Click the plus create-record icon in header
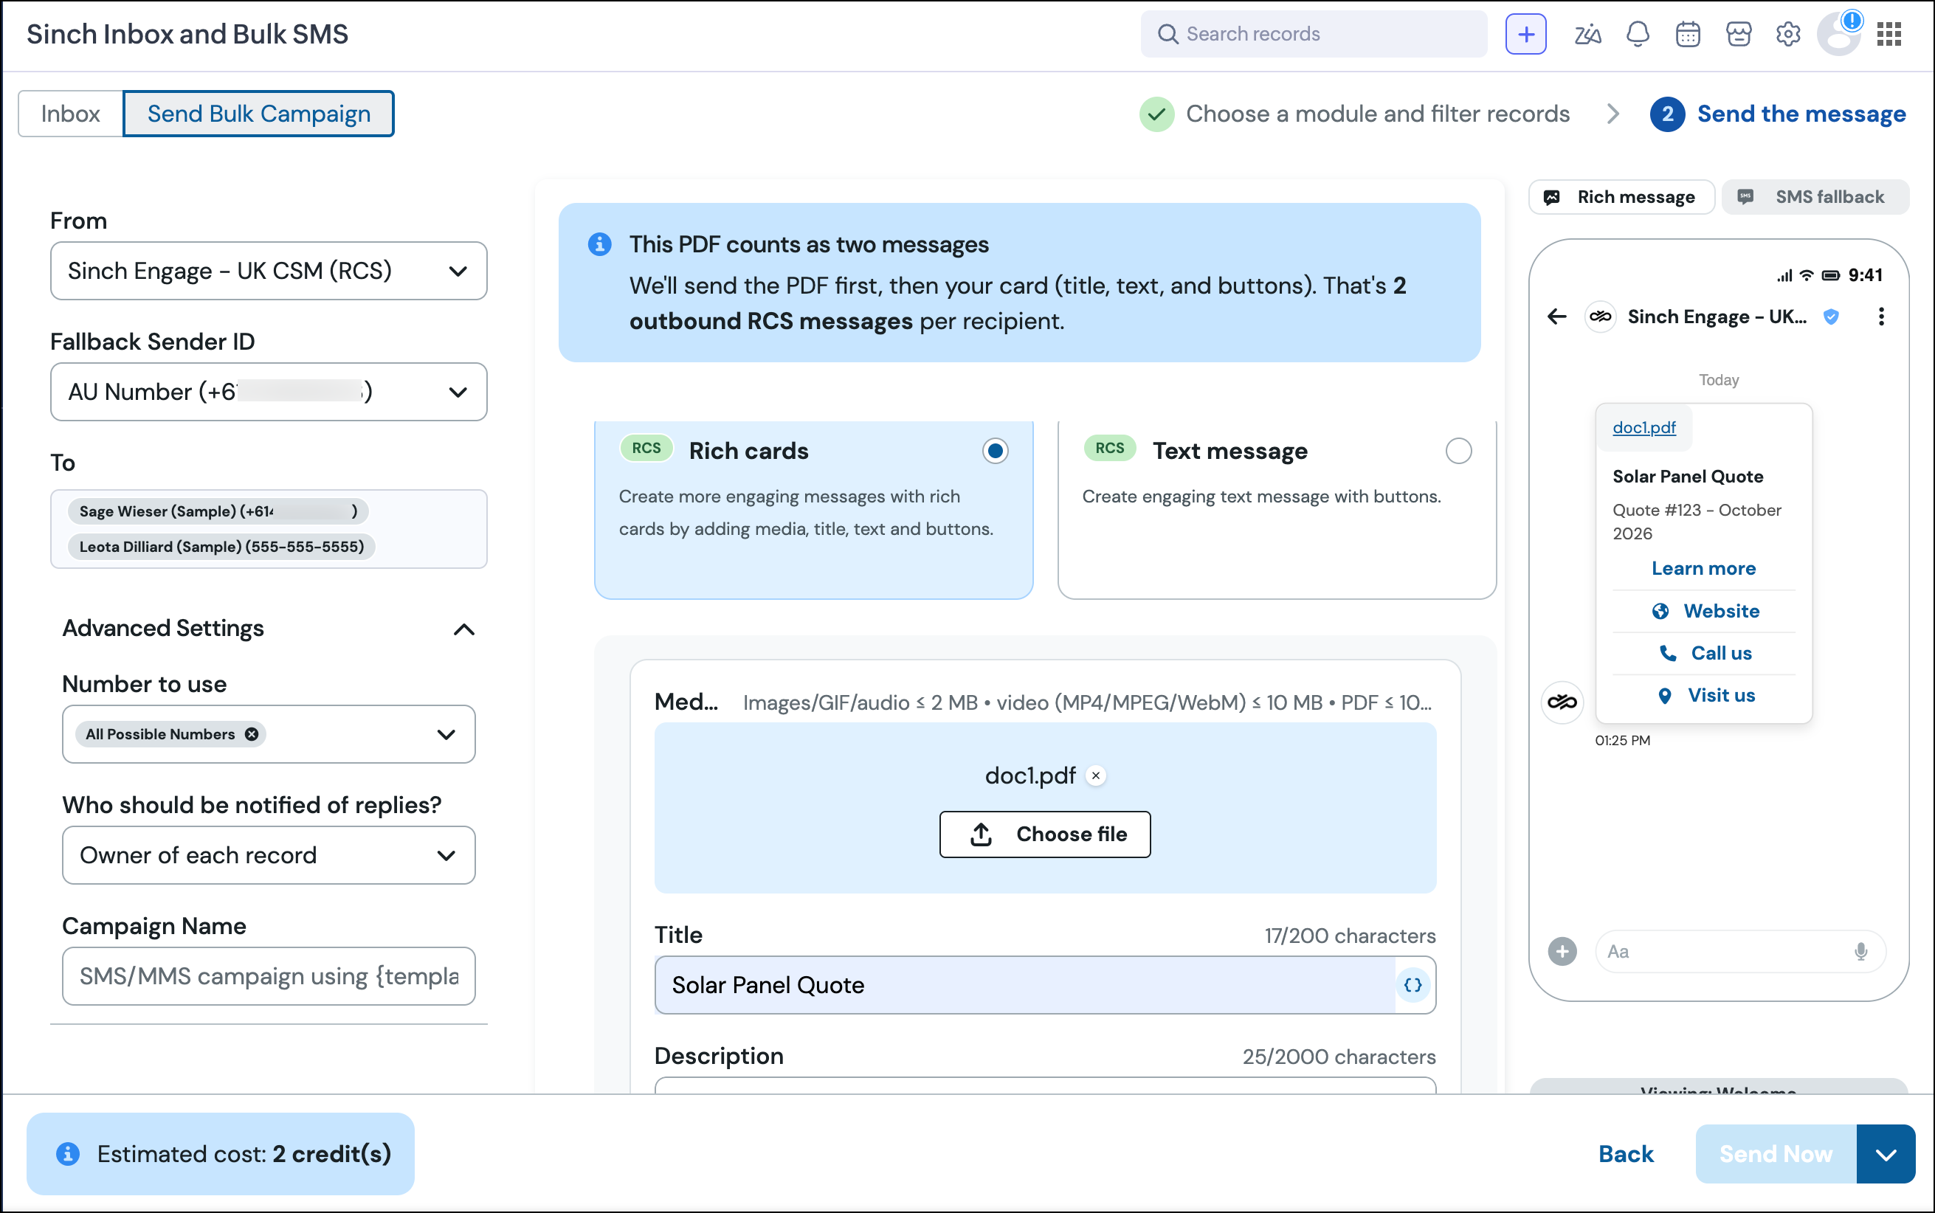The width and height of the screenshot is (1935, 1213). (1525, 34)
